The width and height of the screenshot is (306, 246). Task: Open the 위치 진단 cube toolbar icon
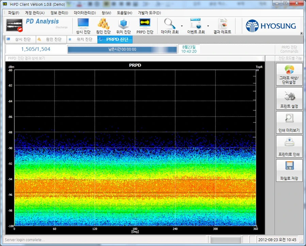124,26
